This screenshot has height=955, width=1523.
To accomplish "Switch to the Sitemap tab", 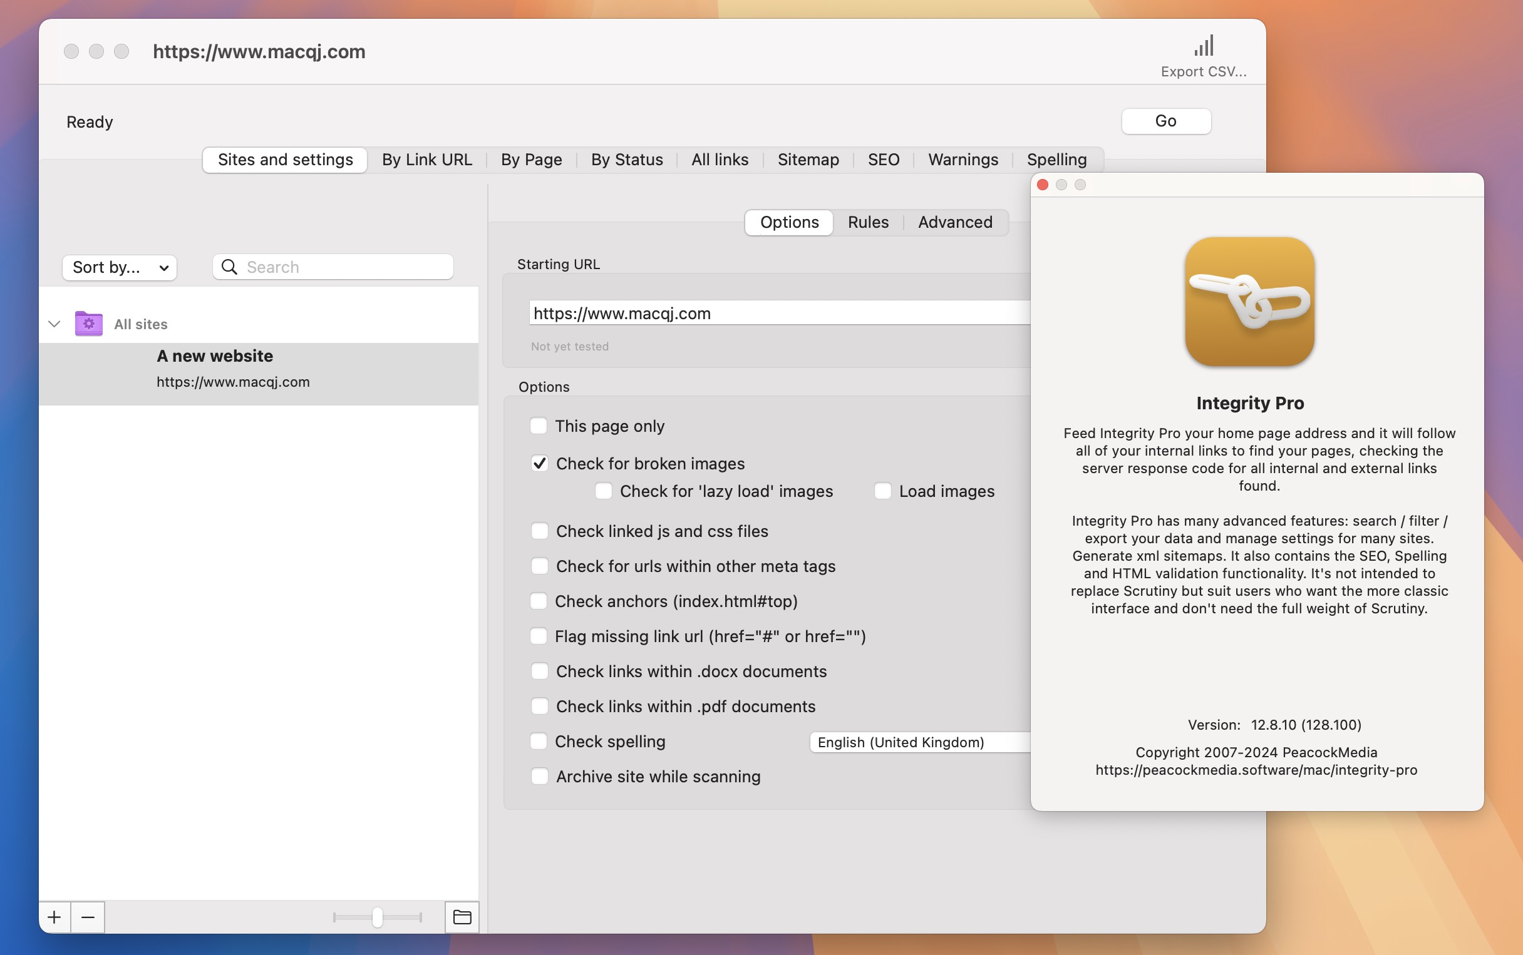I will click(808, 160).
